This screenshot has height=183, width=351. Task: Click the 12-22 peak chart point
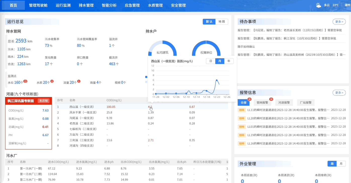217,80
